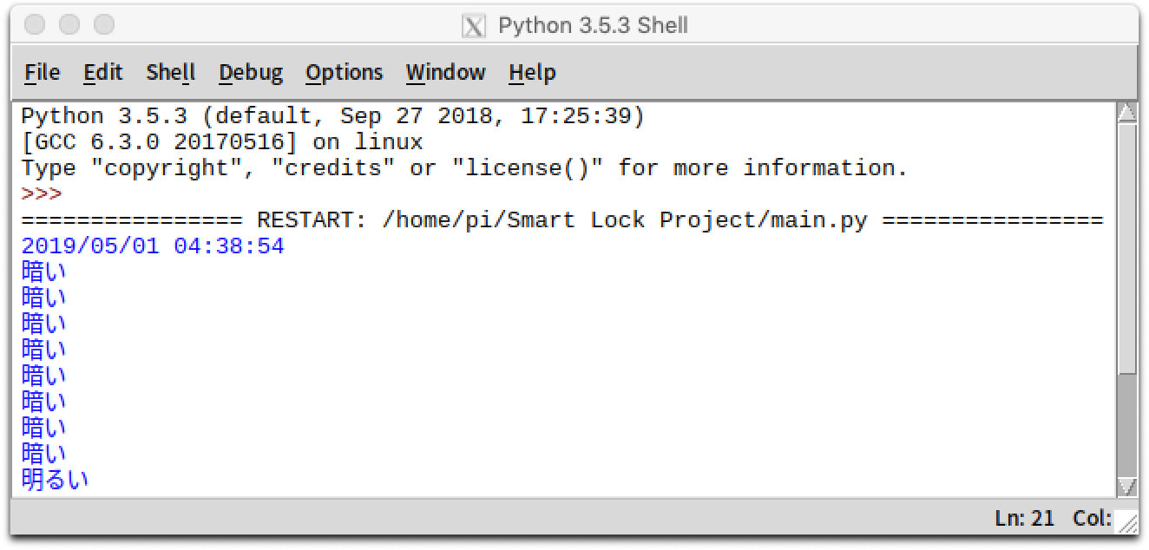Click the scrollbar up arrow
The image size is (1149, 550).
click(x=1126, y=114)
